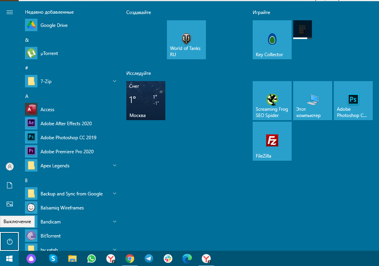Open Adobe Photoshop CC 2019 in app list
The image size is (379, 266).
(71, 137)
